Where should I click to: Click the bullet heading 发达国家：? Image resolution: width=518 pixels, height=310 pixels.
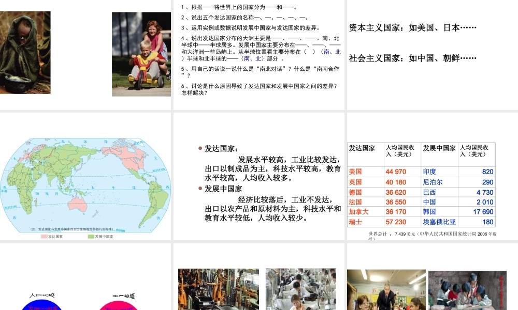click(221, 149)
